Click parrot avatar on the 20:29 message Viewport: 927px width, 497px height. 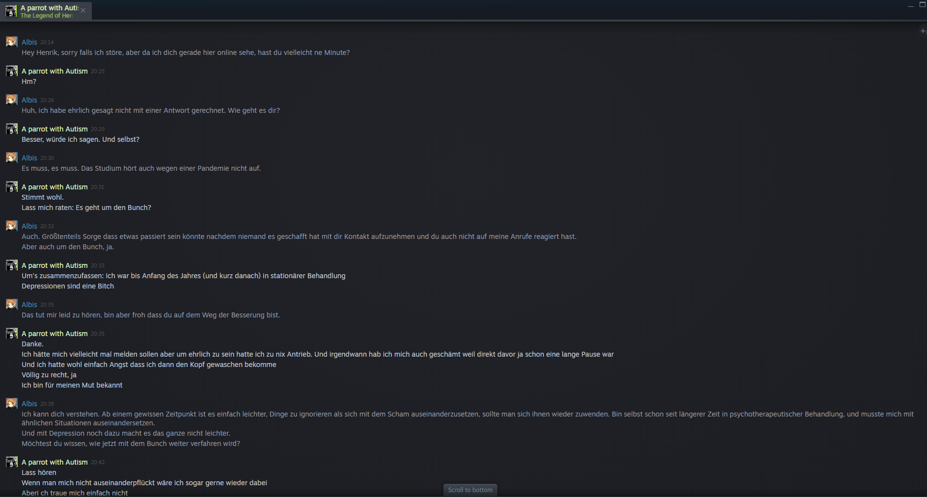tap(12, 129)
